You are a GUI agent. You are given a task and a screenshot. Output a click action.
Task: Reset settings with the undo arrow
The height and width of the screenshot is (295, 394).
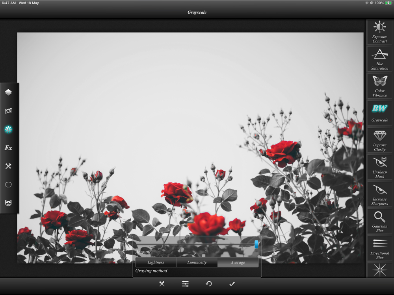(x=208, y=284)
